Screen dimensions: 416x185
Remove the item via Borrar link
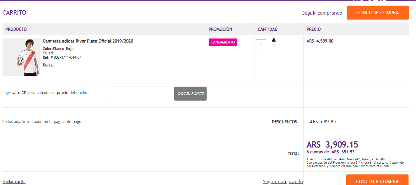49,65
